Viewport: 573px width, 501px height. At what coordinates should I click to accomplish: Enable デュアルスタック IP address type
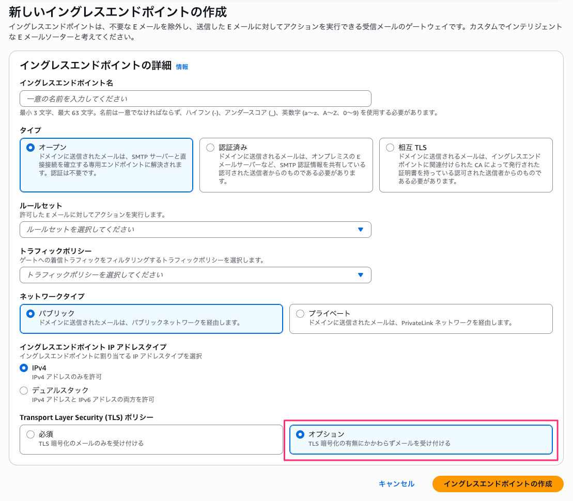pyautogui.click(x=24, y=391)
